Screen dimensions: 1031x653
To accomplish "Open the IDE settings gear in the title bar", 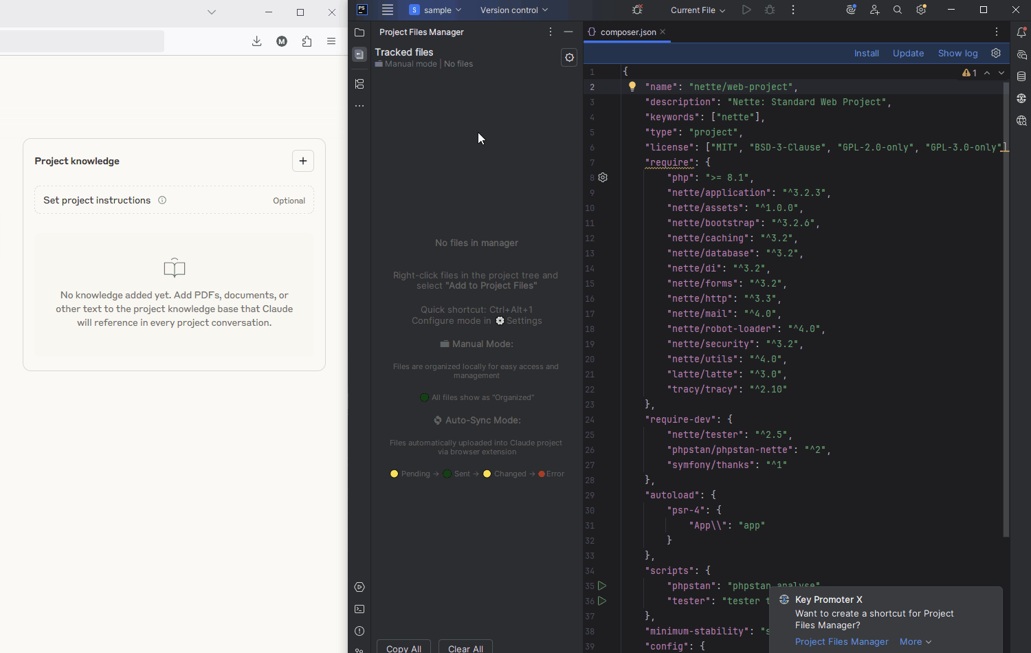I will pos(921,10).
